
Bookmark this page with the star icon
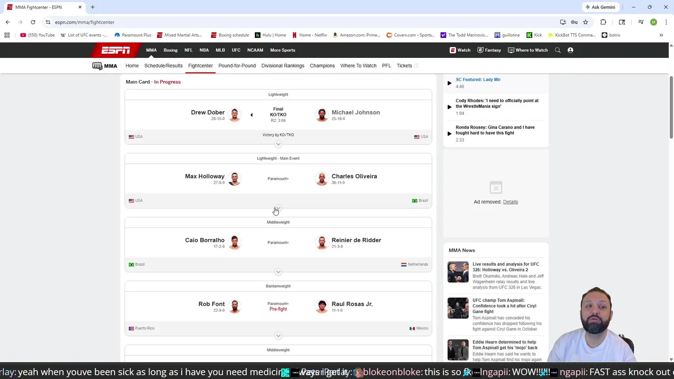(586, 22)
